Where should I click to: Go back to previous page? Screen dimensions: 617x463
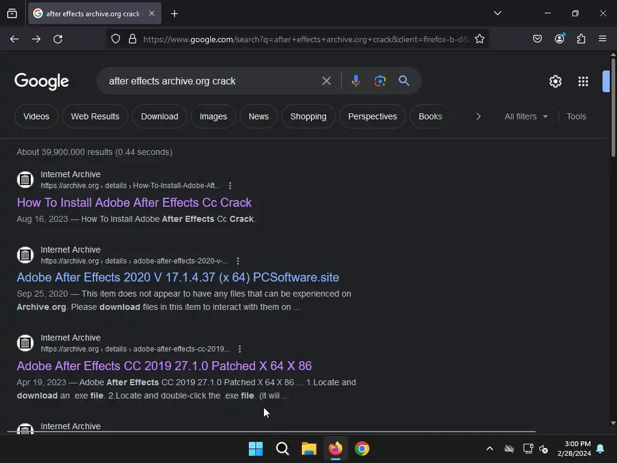14,39
